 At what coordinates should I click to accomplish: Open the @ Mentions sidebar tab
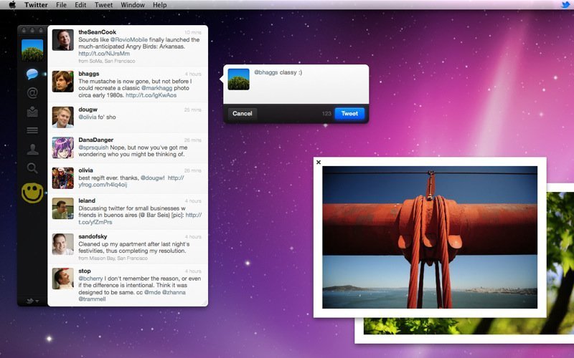pos(32,93)
